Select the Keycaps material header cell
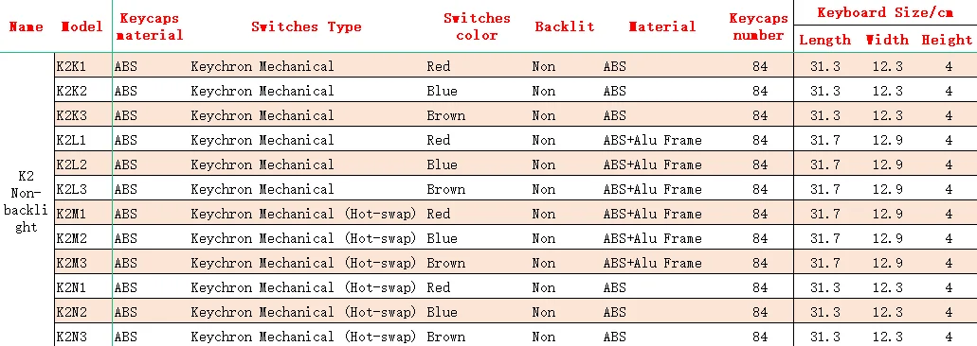Screen dimensions: 977x346 click(148, 26)
